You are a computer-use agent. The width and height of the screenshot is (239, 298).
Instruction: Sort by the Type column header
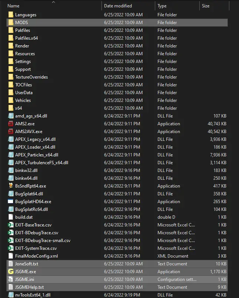click(162, 6)
